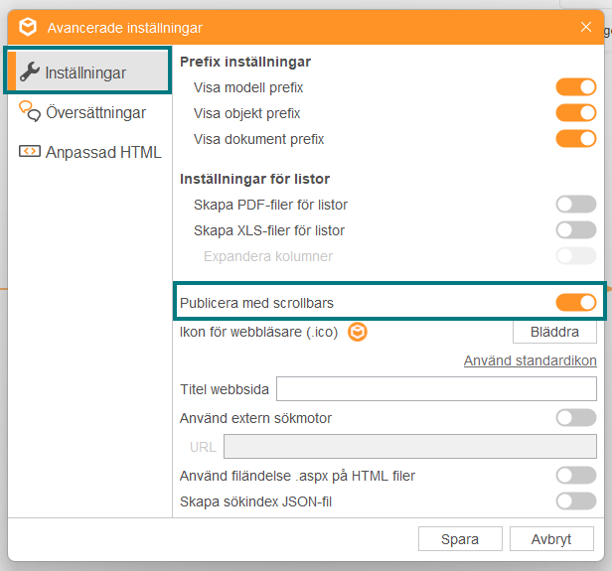Image resolution: width=612 pixels, height=571 pixels.
Task: Click the code brackets Anpassad HTML icon
Action: pos(30,151)
